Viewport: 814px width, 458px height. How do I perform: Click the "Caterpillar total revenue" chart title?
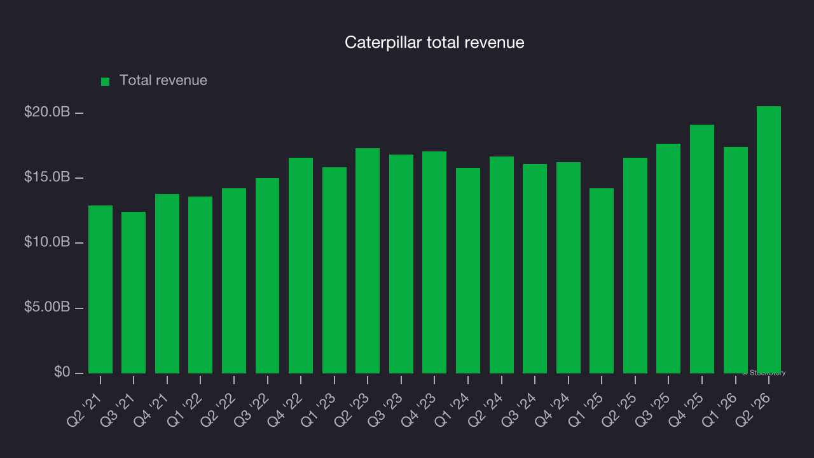coord(434,43)
